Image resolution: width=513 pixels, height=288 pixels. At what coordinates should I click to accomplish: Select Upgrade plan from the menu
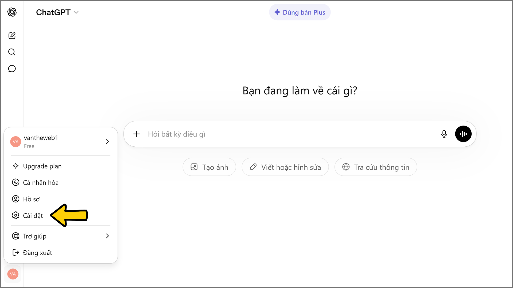(x=61, y=166)
